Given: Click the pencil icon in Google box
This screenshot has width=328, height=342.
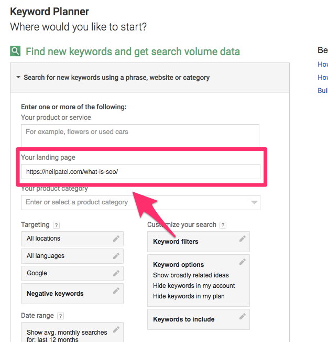Looking at the screenshot, I should (x=116, y=273).
